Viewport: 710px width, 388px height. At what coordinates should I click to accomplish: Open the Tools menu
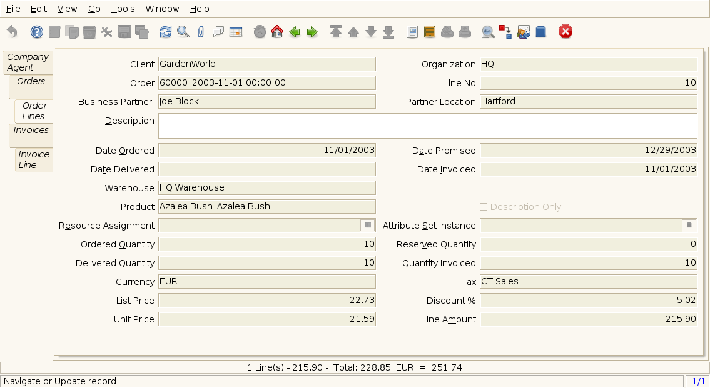click(123, 9)
